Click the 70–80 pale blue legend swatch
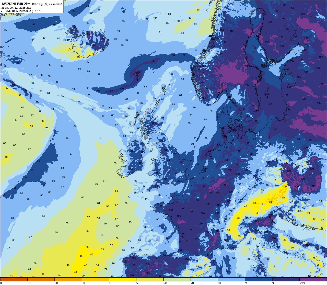This screenshot has width=327, height=285. click(x=204, y=279)
